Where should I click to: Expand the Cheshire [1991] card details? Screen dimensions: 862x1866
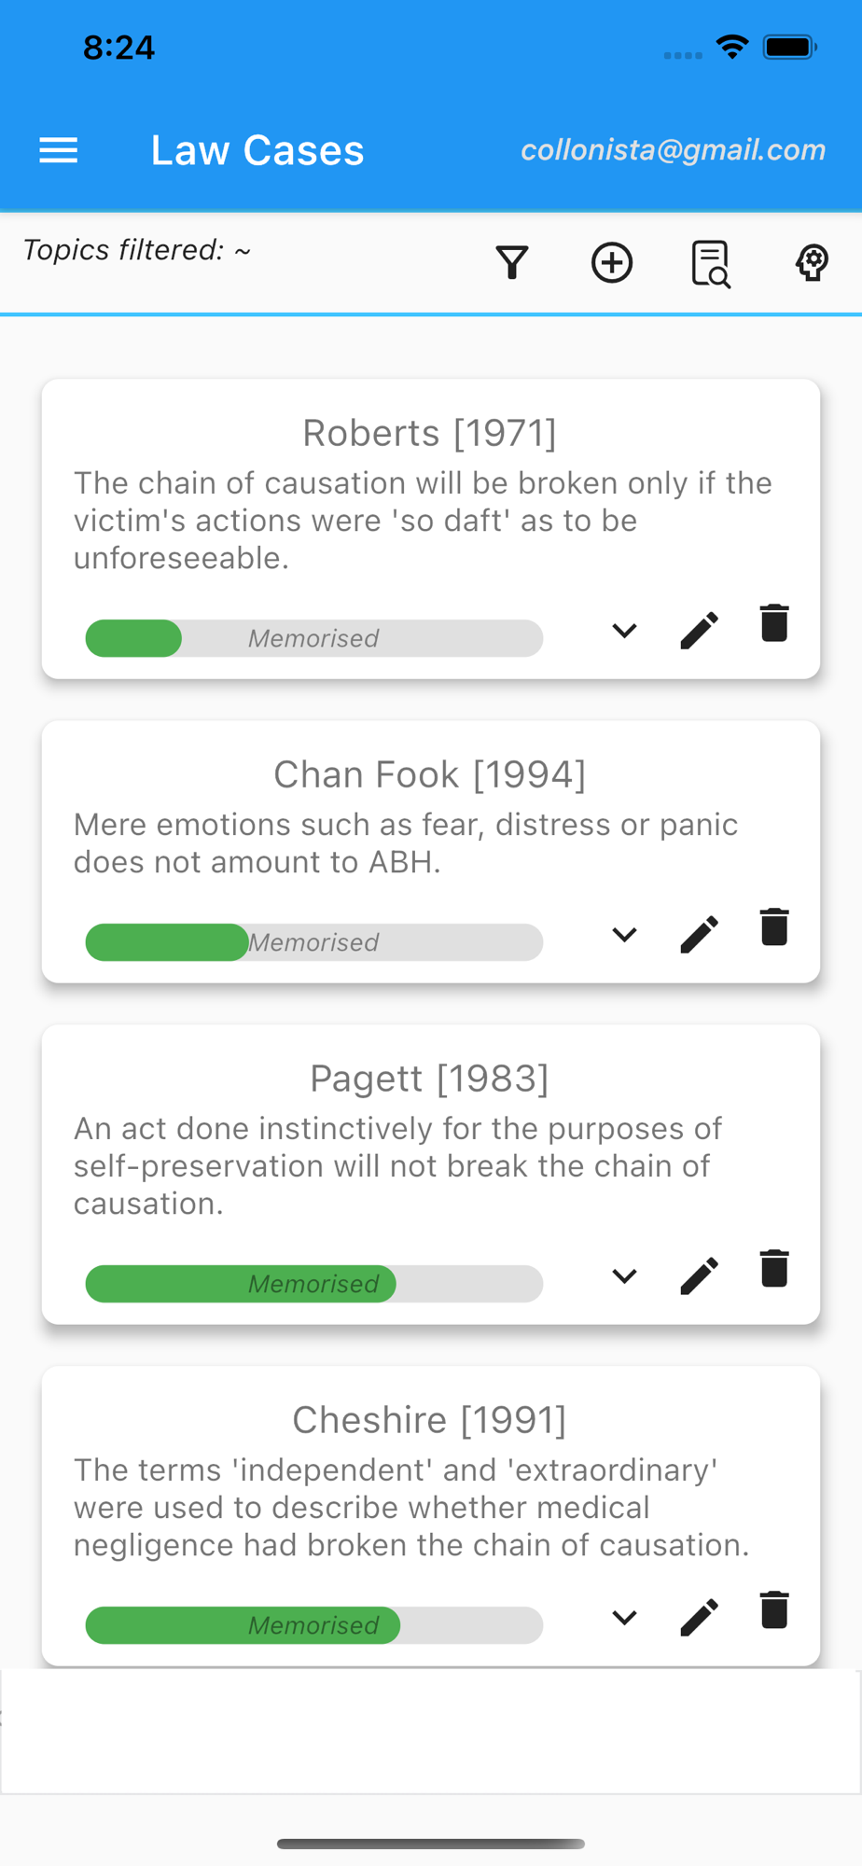click(624, 1618)
